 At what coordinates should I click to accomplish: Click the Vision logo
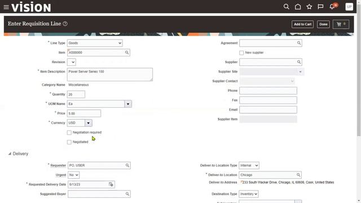coord(31,7)
